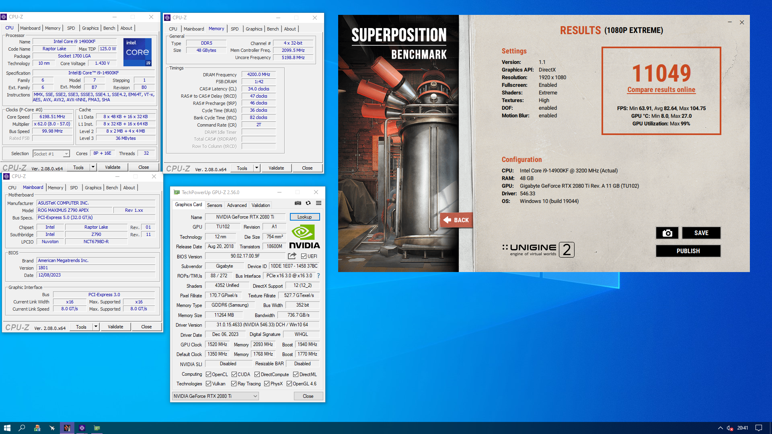This screenshot has height=434, width=772.
Task: Open the taskbar search magnifier
Action: tap(22, 428)
